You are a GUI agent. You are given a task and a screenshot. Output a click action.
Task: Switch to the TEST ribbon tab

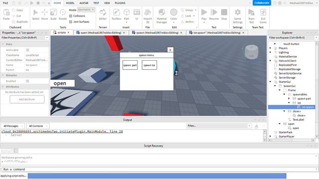point(96,3)
